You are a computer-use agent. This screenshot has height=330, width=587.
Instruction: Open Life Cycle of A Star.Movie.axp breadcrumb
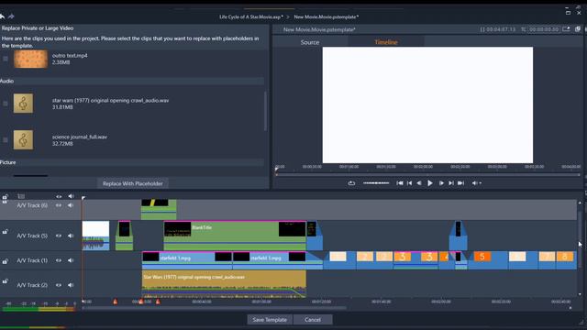tap(251, 16)
